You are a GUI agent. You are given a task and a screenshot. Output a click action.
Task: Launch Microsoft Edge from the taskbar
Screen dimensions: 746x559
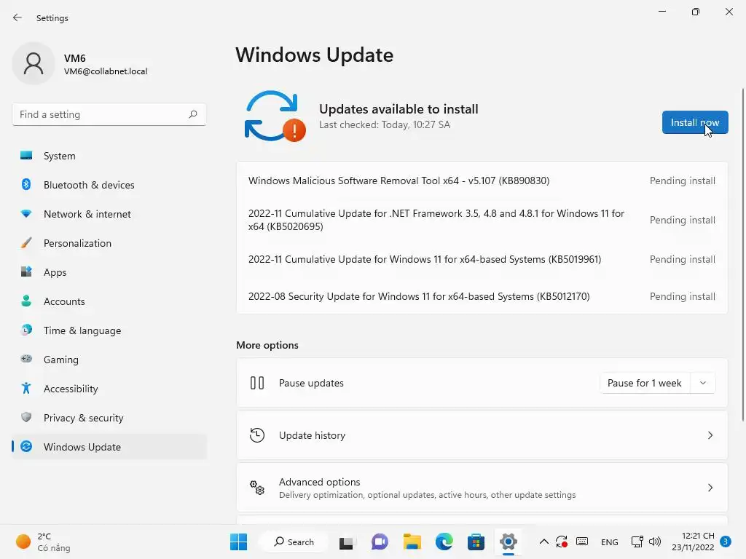pyautogui.click(x=444, y=542)
